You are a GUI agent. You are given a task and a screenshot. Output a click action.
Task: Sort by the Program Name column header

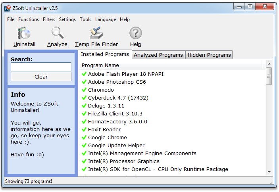171,65
